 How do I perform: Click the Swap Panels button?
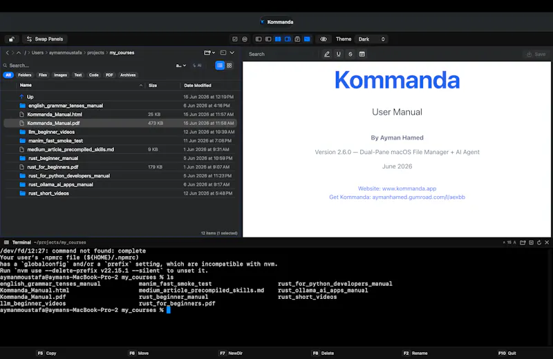45,39
